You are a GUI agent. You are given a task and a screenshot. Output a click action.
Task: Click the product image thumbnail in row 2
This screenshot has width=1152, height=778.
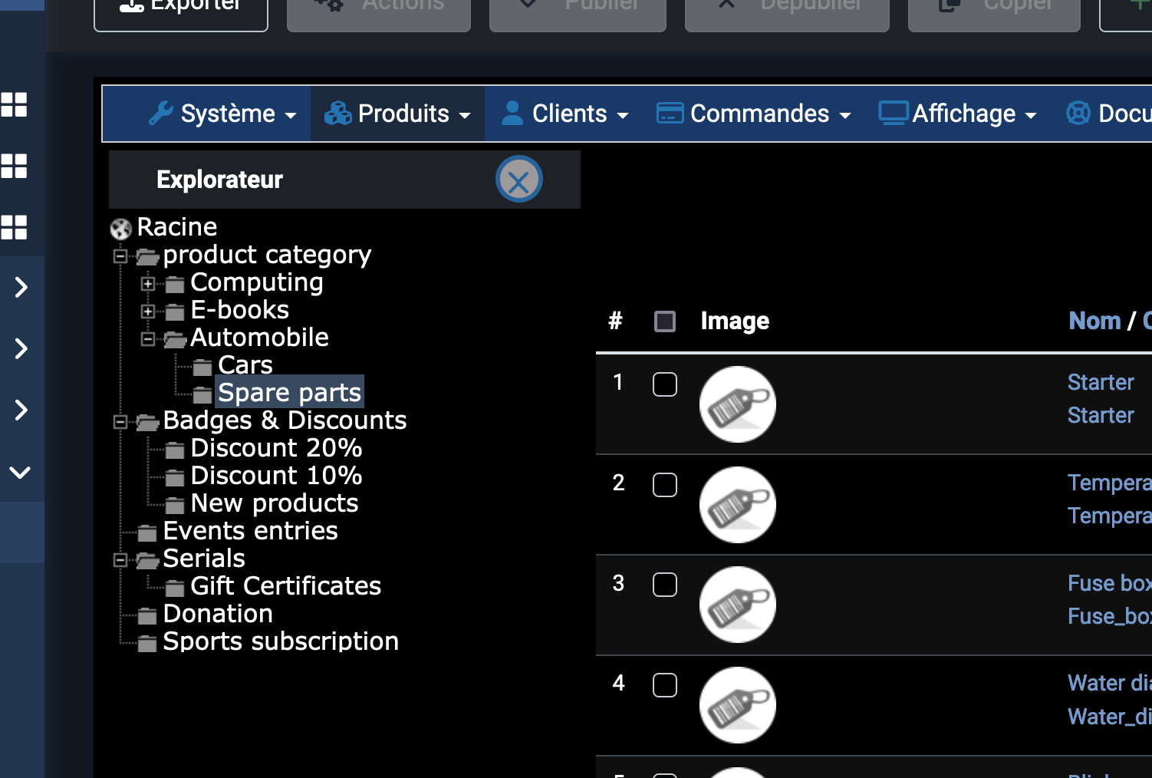(738, 505)
